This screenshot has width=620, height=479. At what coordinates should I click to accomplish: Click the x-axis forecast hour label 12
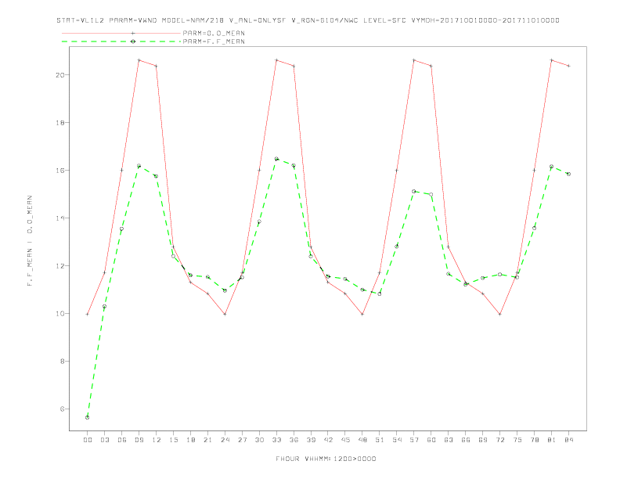[157, 440]
